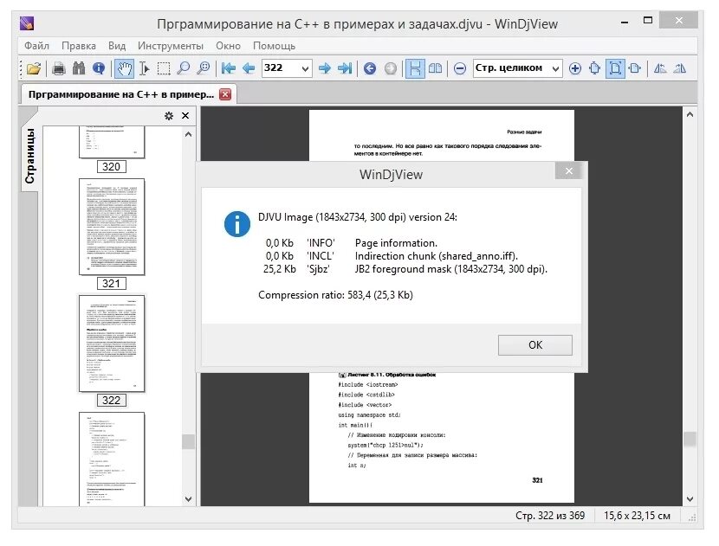Rotate page clockwise
719x546 pixels.
tap(680, 68)
